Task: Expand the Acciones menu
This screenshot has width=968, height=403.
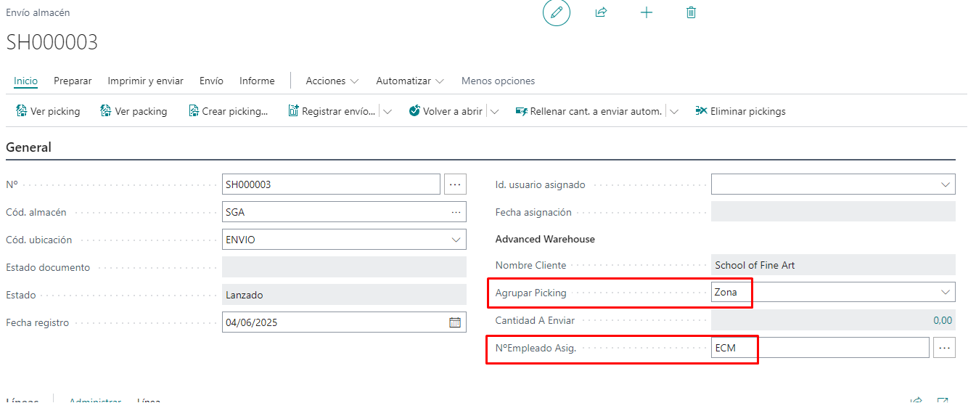Action: 332,81
